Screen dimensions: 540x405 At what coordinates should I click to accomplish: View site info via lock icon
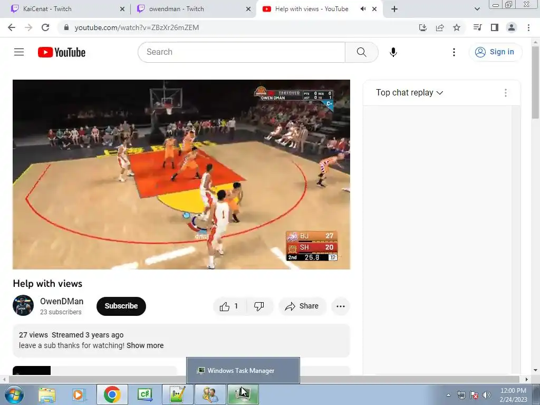pos(66,27)
